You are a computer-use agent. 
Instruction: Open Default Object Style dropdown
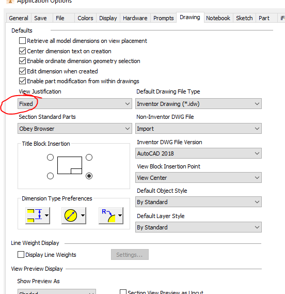pyautogui.click(x=198, y=202)
